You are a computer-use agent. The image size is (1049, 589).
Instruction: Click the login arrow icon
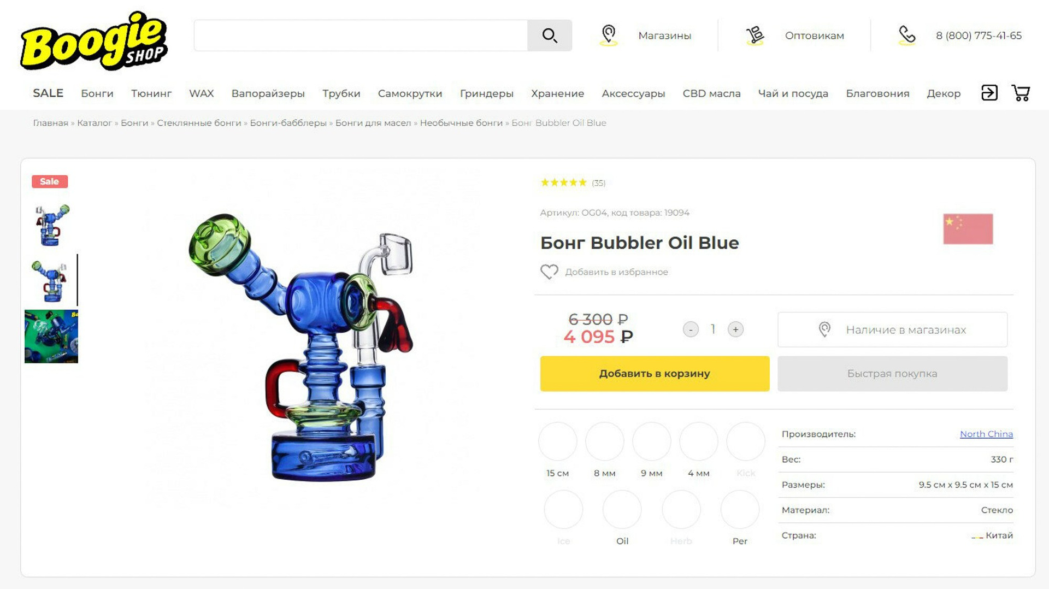pos(989,93)
